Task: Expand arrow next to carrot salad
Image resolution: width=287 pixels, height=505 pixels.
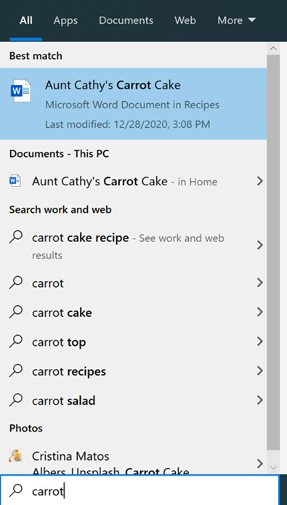Action: [259, 400]
